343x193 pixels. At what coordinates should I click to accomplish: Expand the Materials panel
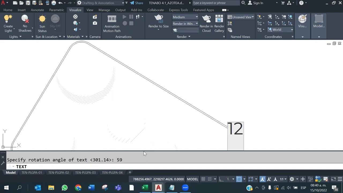click(x=75, y=37)
